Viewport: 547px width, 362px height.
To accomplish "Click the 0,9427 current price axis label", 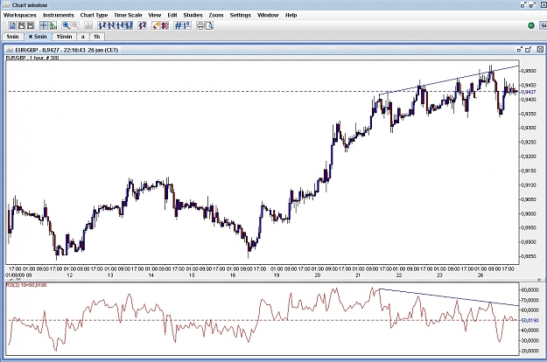I will pos(529,92).
